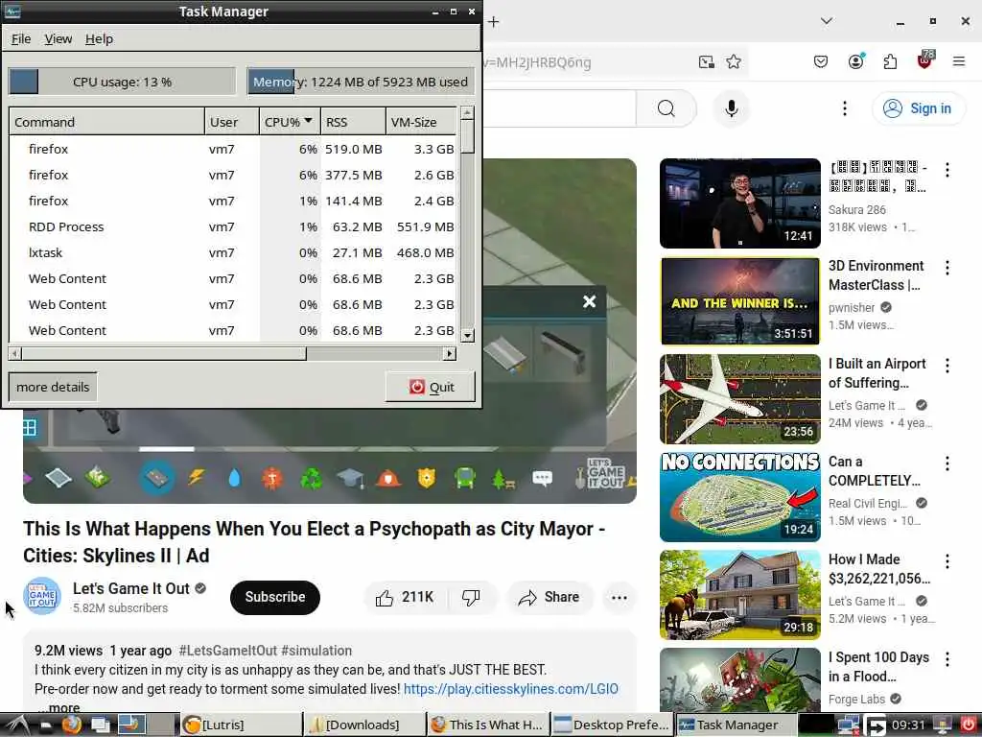Select the RDD Process row
982x737 pixels.
pos(232,226)
